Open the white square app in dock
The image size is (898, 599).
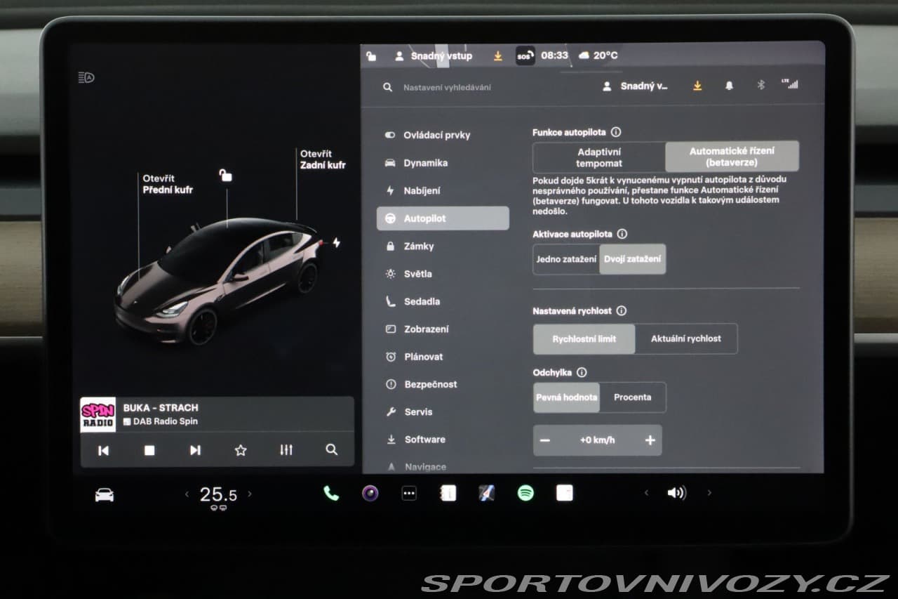coord(564,494)
